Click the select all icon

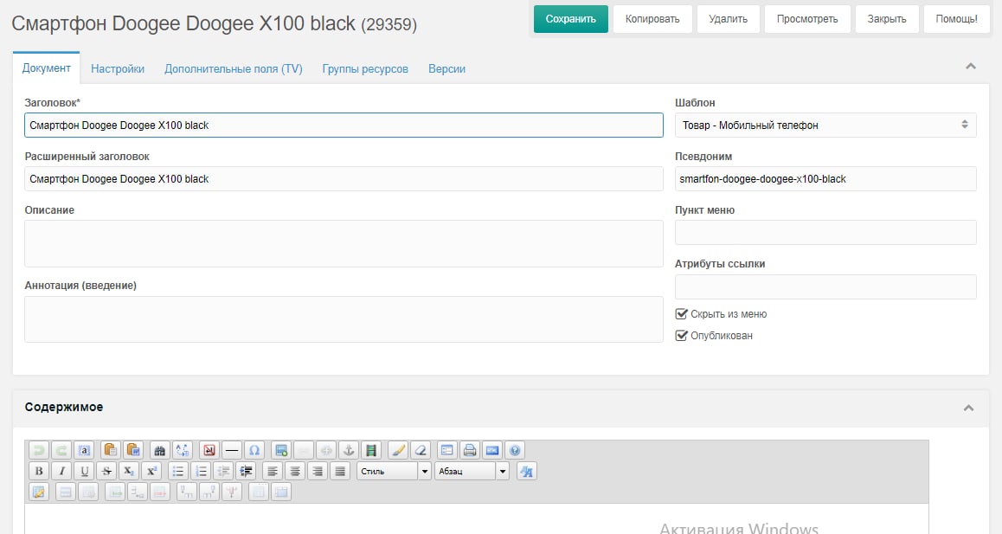point(84,450)
